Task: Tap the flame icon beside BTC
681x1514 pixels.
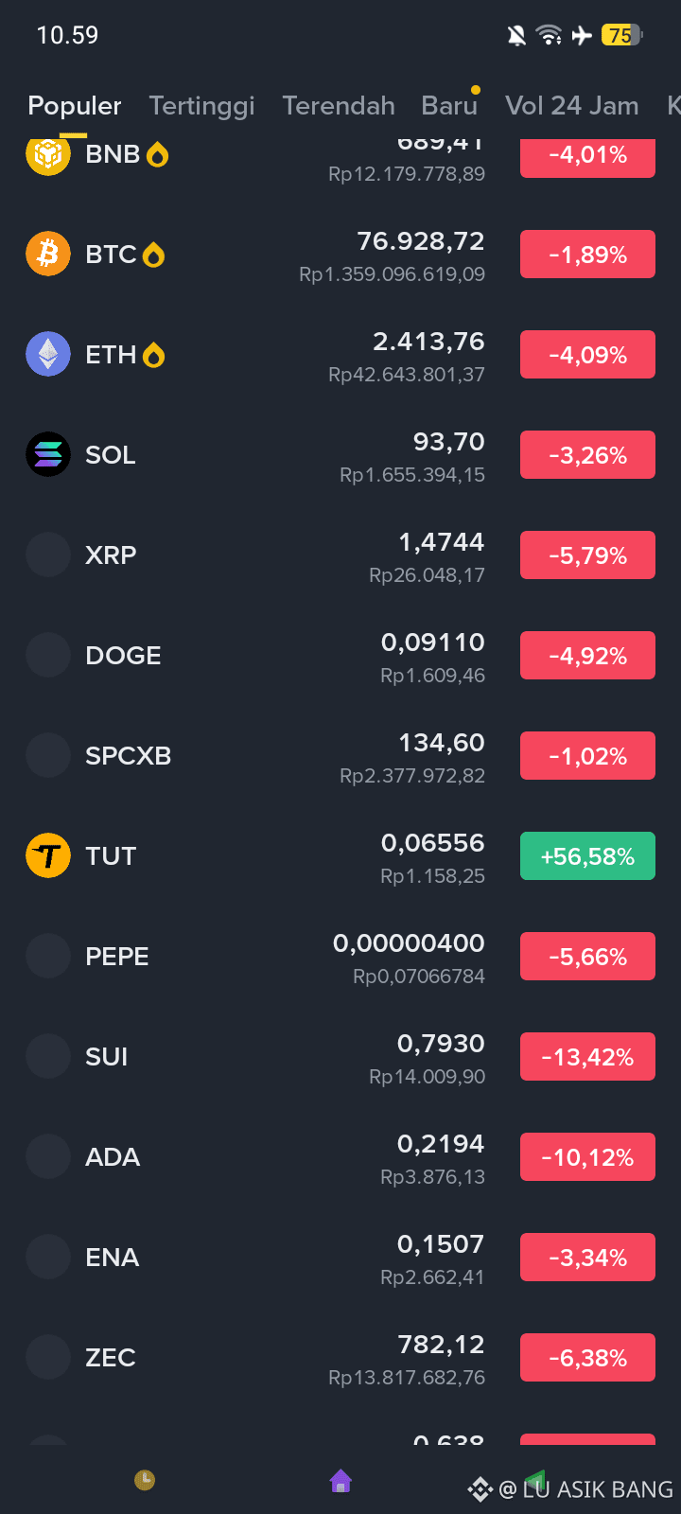Action: [x=154, y=255]
